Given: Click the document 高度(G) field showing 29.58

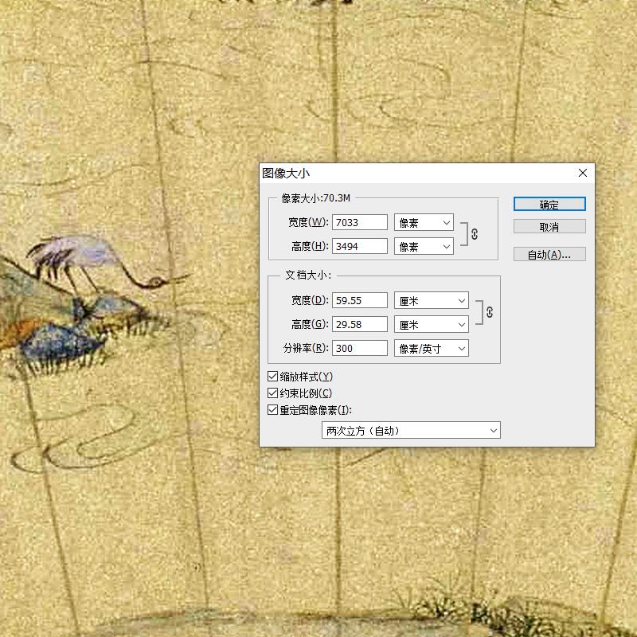Looking at the screenshot, I should pos(360,324).
